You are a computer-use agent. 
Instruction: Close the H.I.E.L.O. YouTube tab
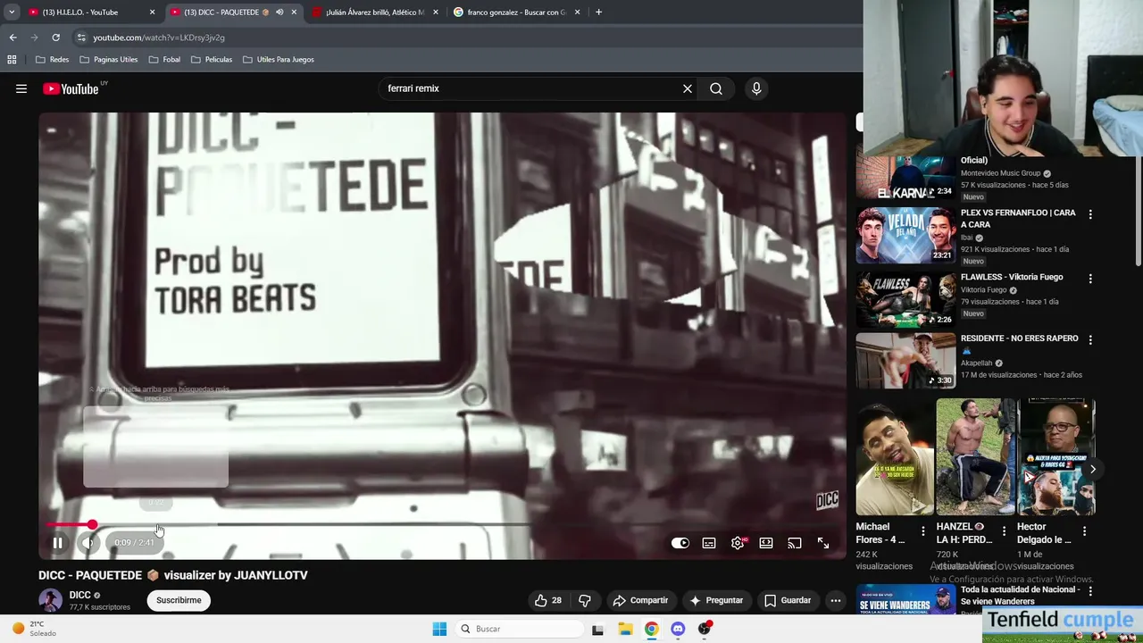click(x=152, y=13)
